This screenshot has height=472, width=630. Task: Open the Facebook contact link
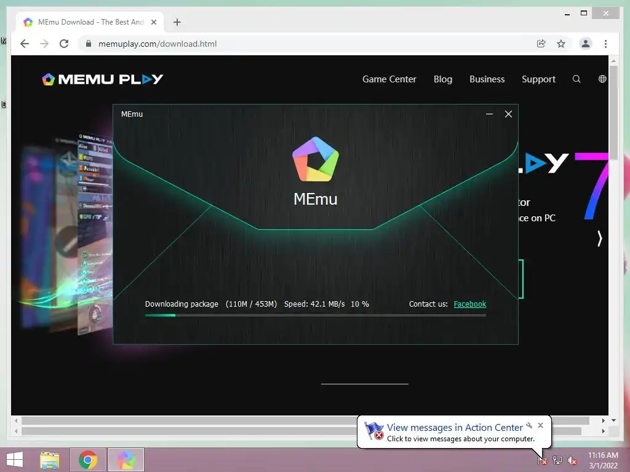click(469, 304)
